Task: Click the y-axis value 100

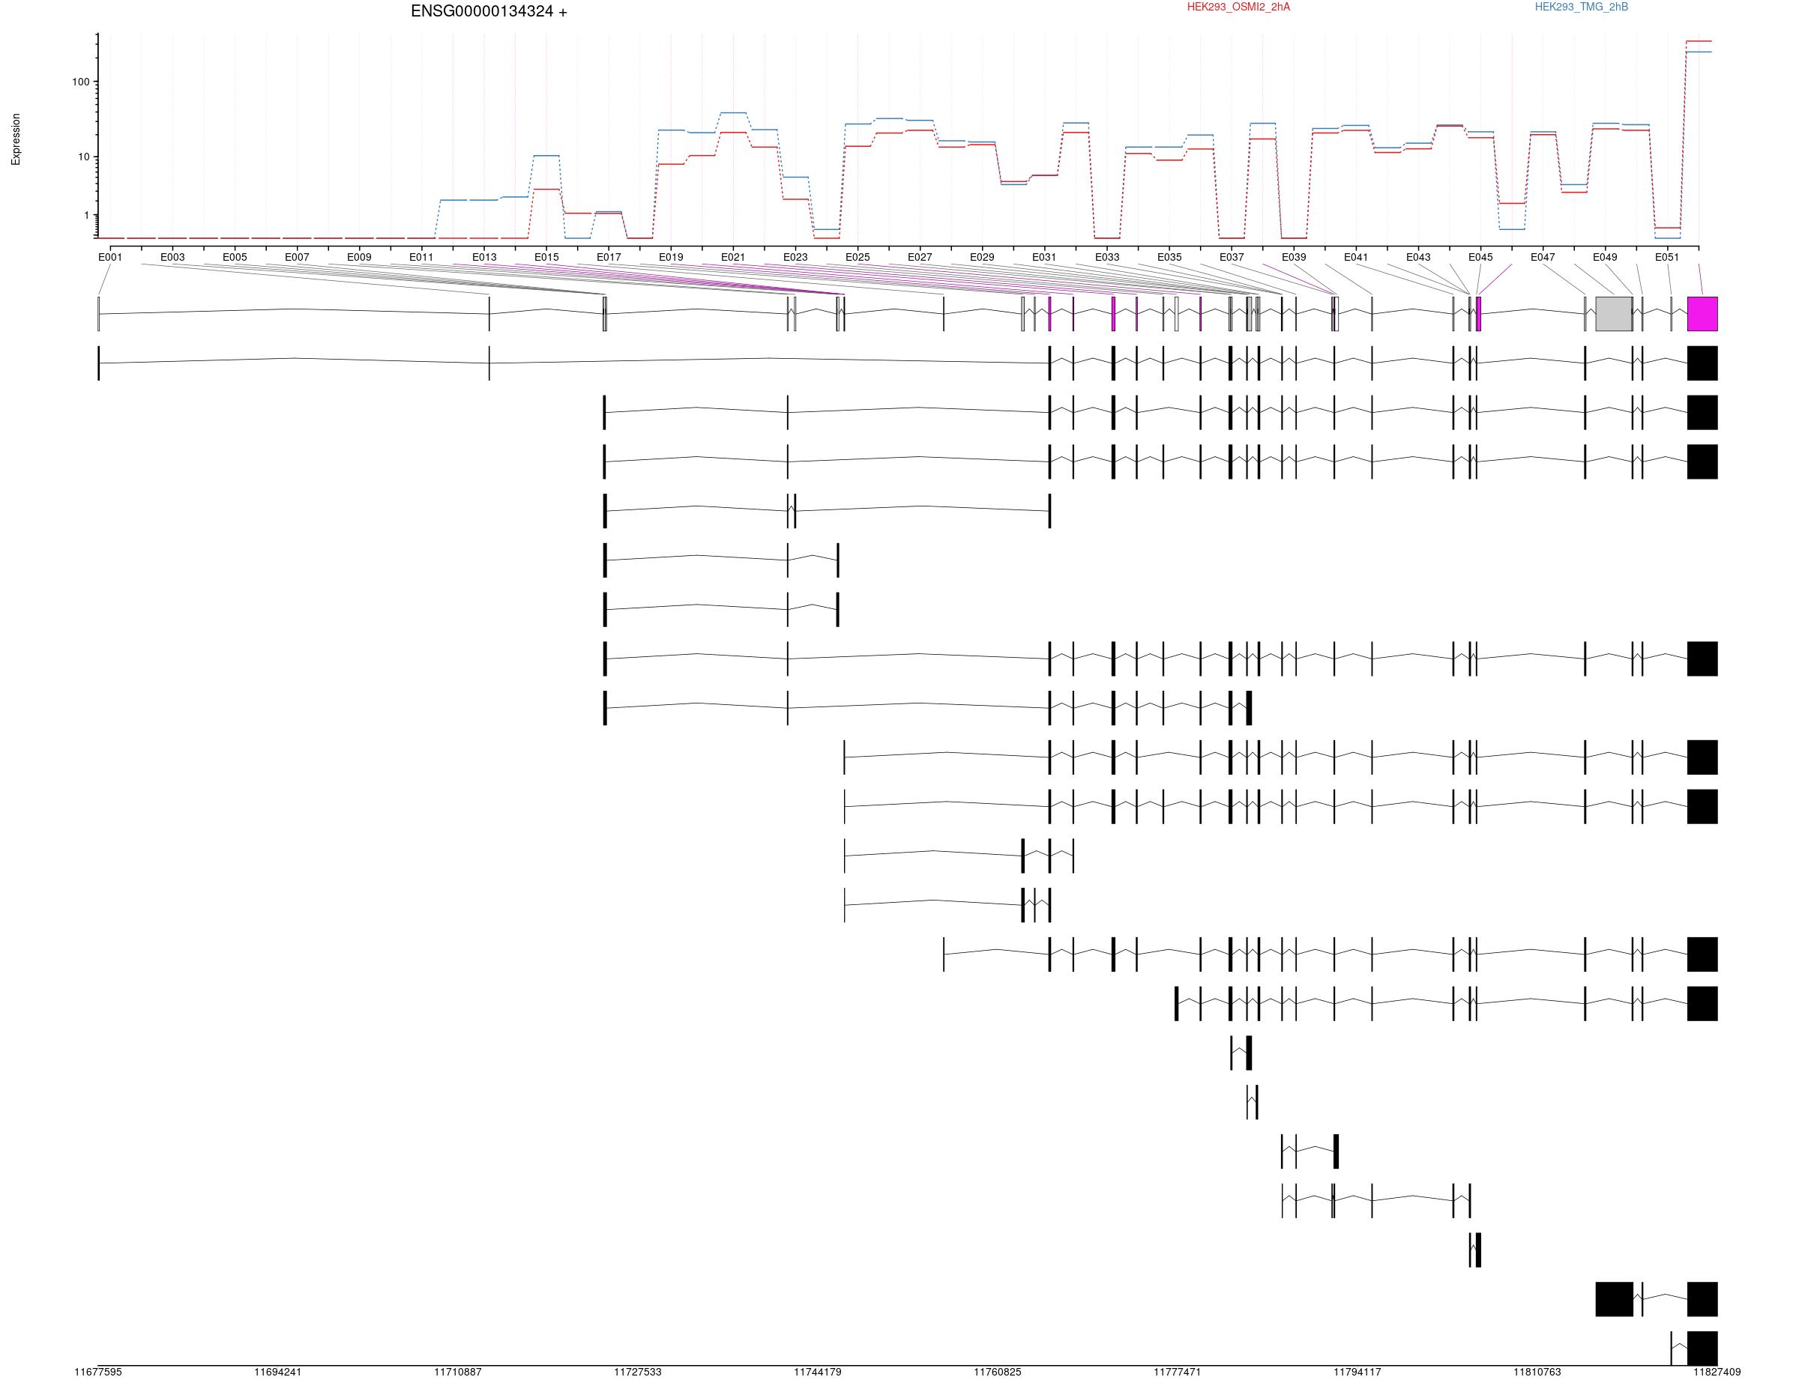Action: (81, 82)
